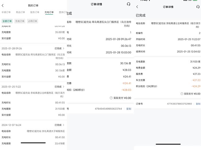This screenshot has height=150, width=201.
Task: Tap order date 2024-12-07 16:24
Action: pyautogui.click(x=11, y=125)
